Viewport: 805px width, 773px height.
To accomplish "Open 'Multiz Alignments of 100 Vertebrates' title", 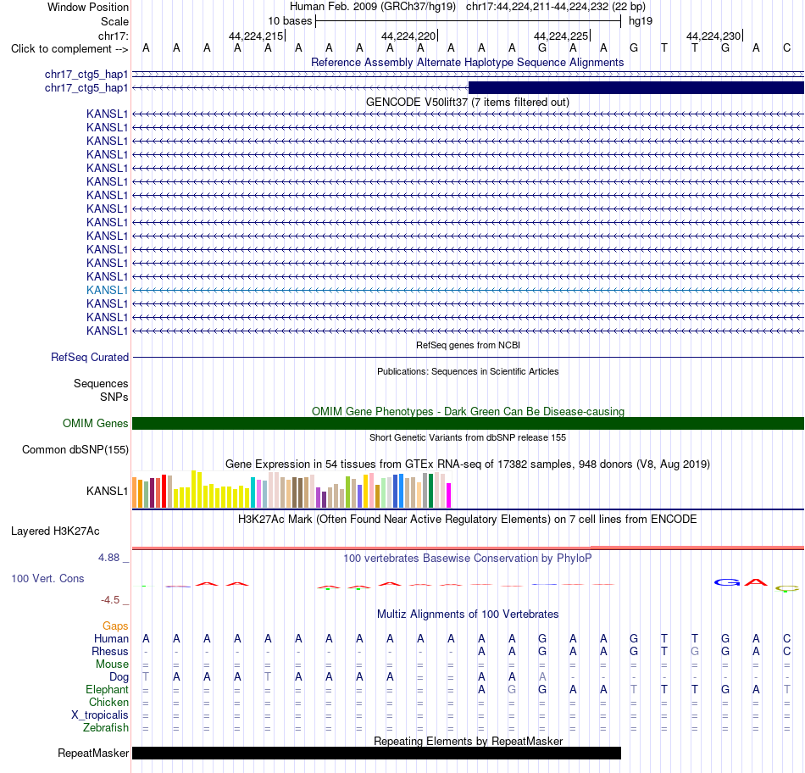I will click(x=468, y=615).
